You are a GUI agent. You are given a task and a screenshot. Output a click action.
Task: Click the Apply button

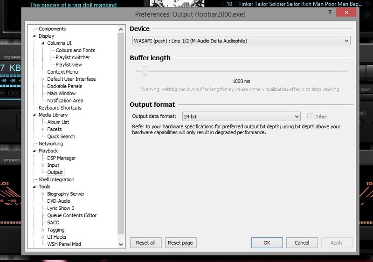[x=337, y=243]
